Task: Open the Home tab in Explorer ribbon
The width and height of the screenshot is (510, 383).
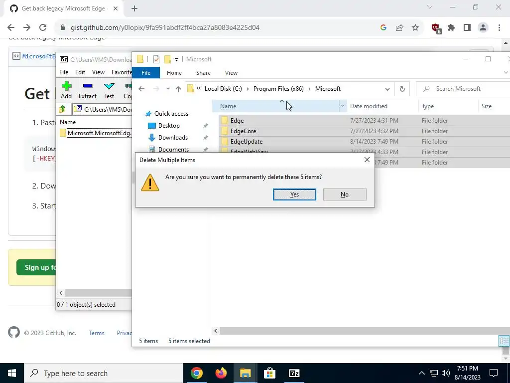Action: (x=174, y=73)
